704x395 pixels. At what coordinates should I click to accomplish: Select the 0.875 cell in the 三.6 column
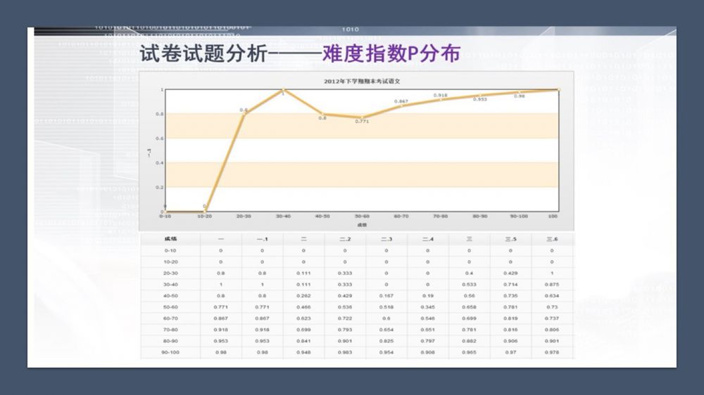(552, 284)
